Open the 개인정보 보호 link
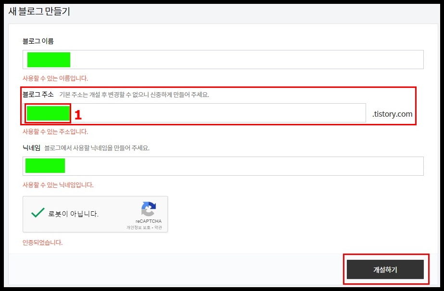444x291 pixels. [138, 227]
